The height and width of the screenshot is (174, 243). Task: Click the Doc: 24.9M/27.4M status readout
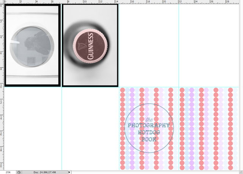click(45, 172)
